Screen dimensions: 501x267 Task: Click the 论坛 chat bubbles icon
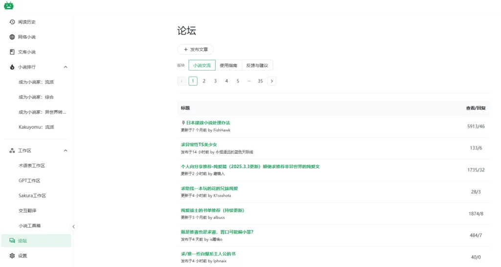pos(12,241)
